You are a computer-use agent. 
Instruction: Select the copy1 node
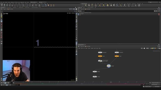[100, 56]
